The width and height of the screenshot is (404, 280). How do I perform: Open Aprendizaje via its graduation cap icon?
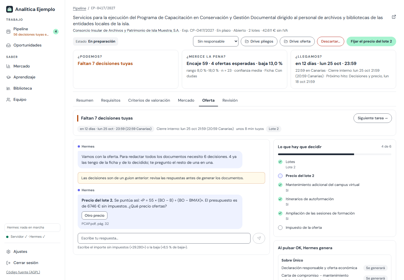pyautogui.click(x=8, y=77)
